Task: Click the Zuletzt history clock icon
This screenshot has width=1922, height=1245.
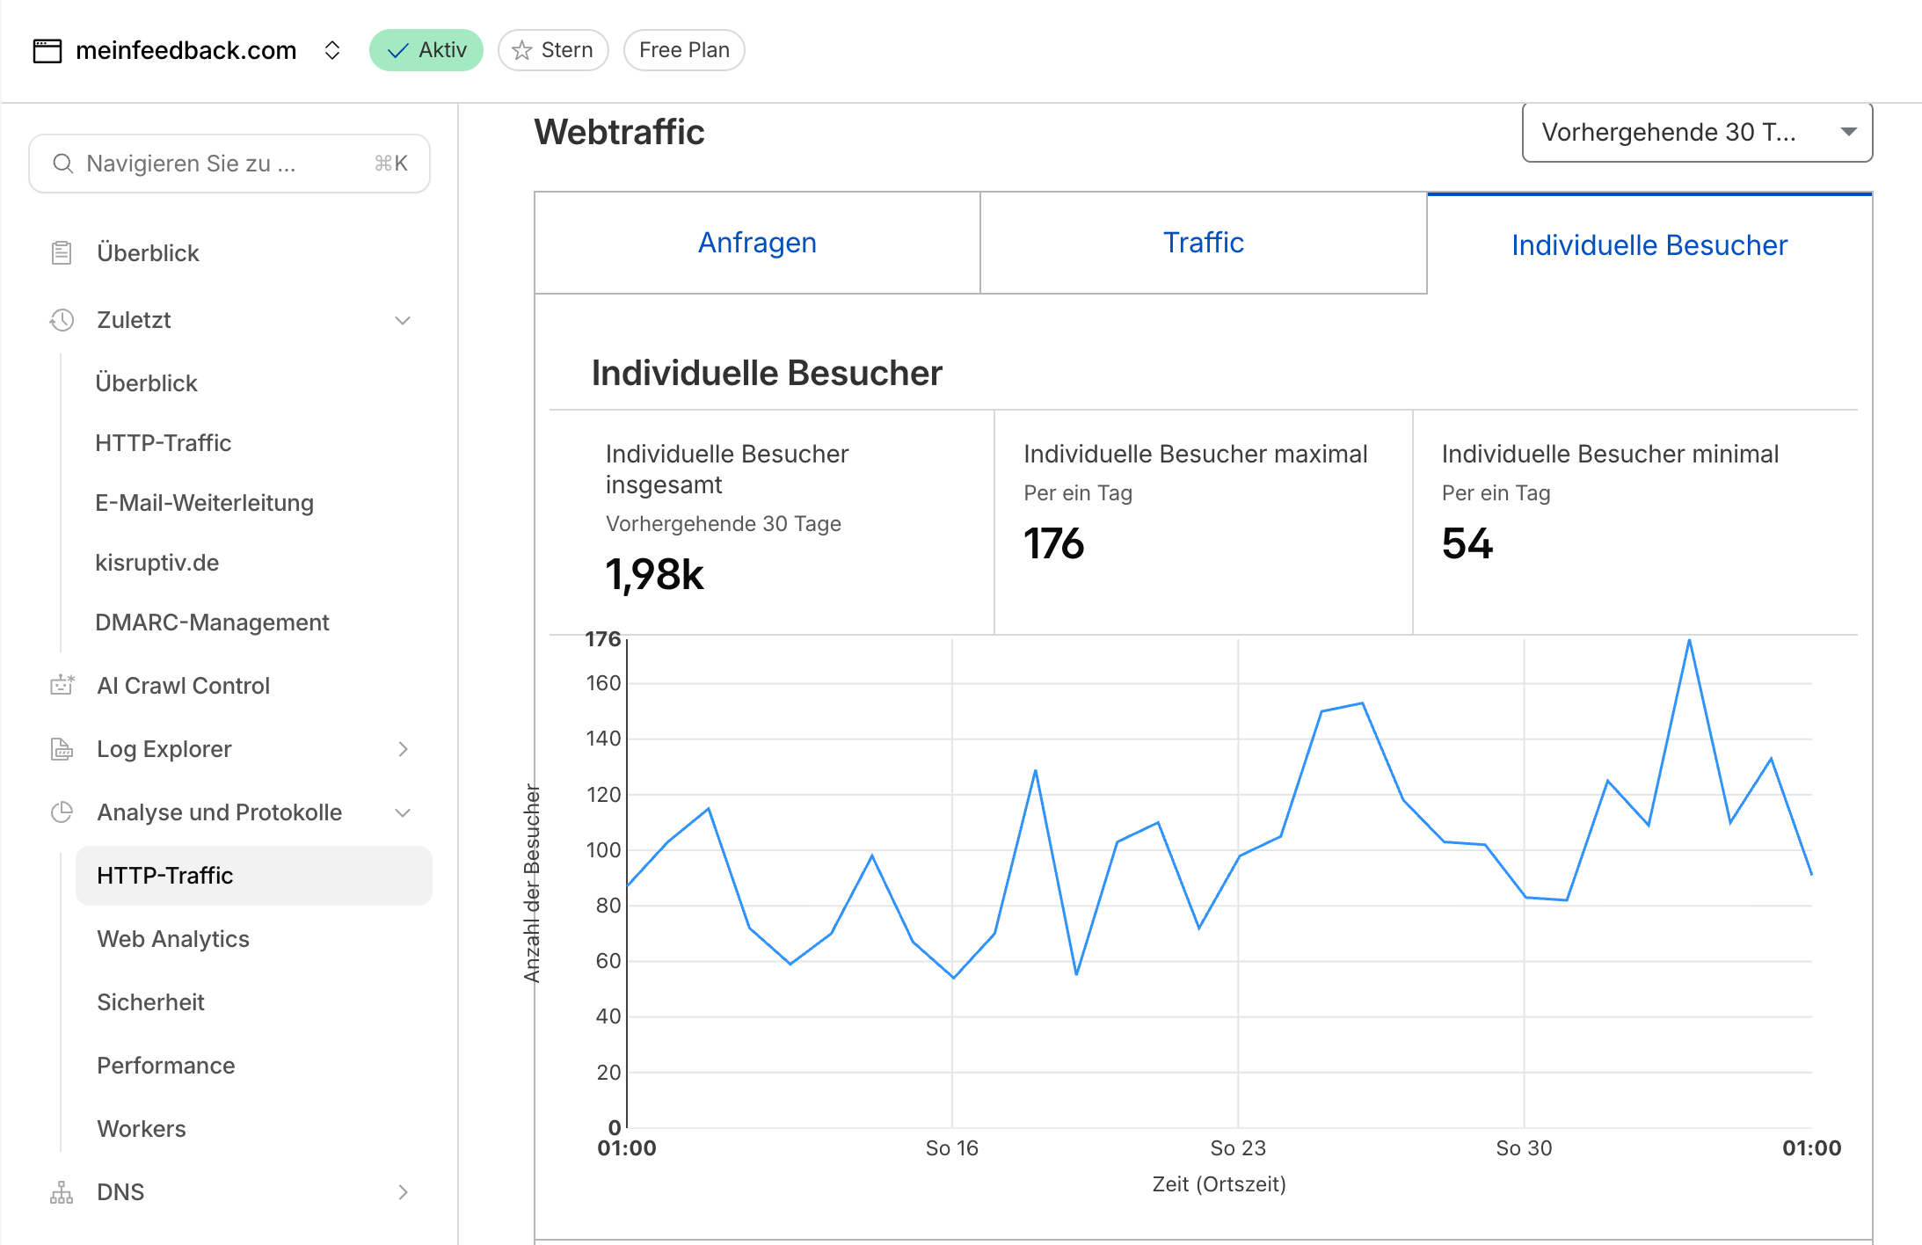Action: click(x=62, y=320)
